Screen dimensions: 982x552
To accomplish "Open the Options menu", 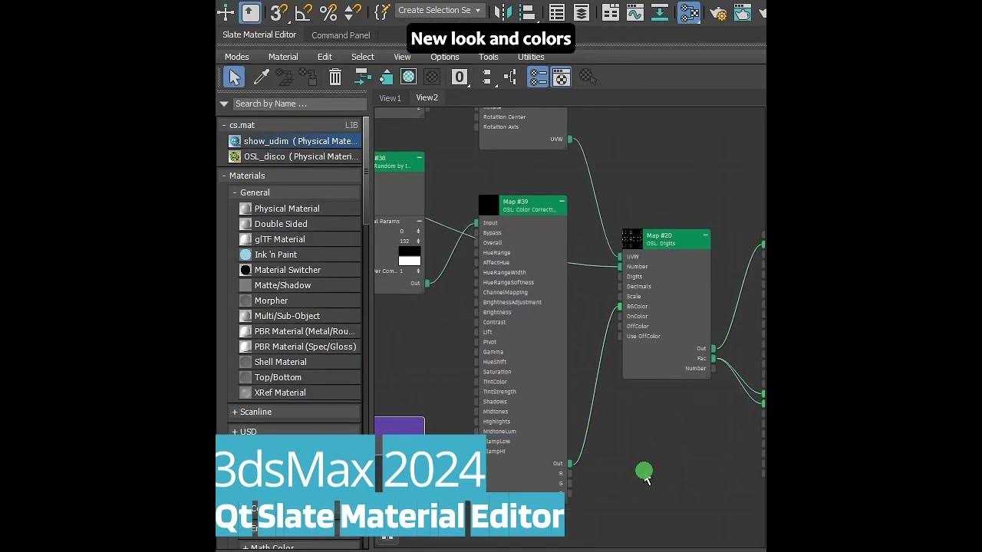I will coord(444,57).
